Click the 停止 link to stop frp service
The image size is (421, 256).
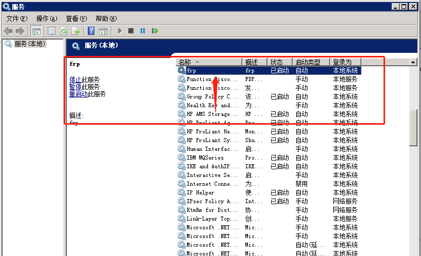(75, 80)
